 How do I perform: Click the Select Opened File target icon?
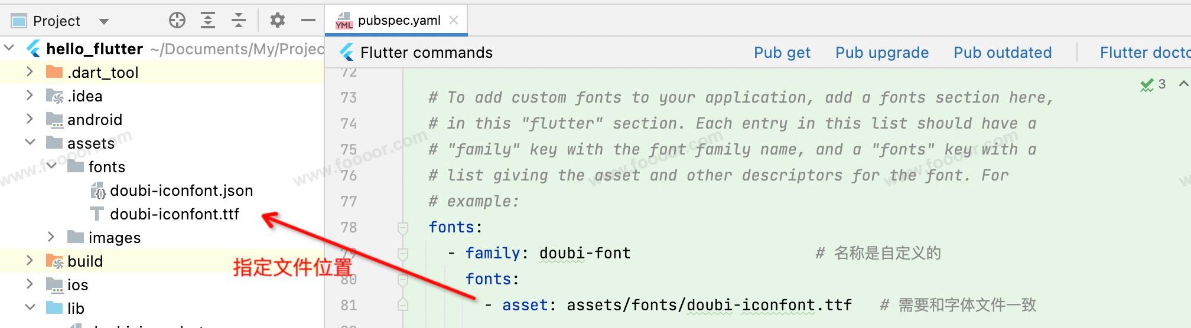tap(177, 21)
